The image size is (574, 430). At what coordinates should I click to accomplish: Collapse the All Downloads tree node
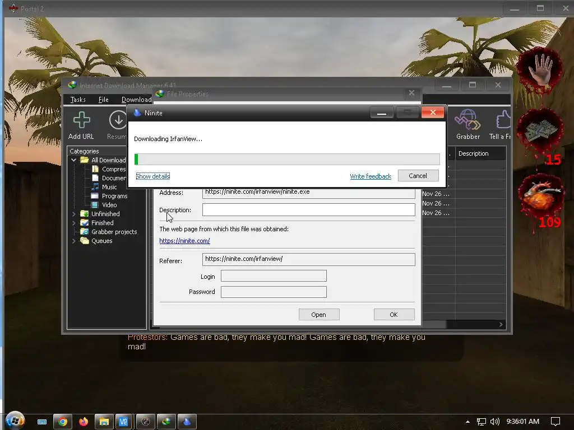tap(73, 160)
